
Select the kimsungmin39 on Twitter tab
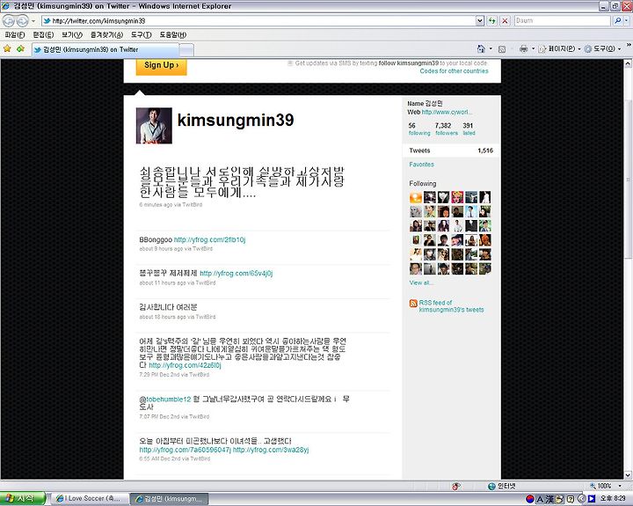coord(105,49)
